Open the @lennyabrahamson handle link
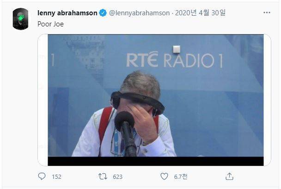281x189 pixels. coord(139,13)
